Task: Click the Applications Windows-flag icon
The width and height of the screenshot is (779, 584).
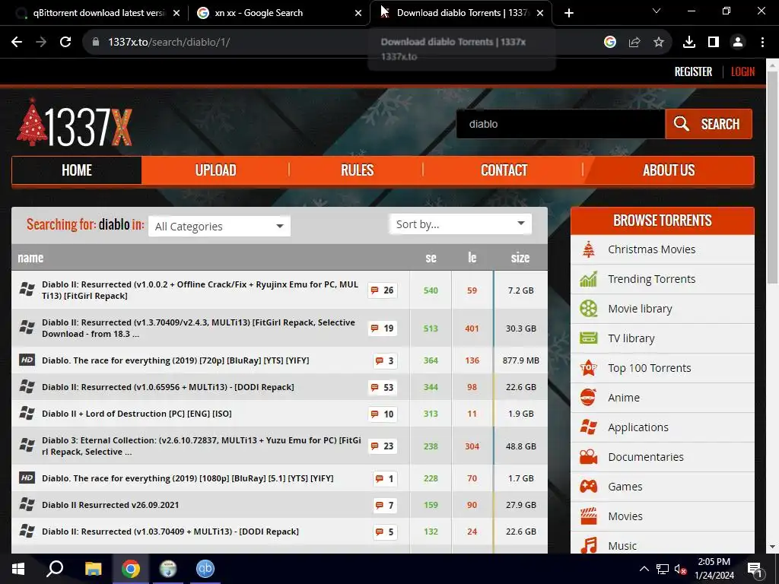Action: click(x=589, y=427)
